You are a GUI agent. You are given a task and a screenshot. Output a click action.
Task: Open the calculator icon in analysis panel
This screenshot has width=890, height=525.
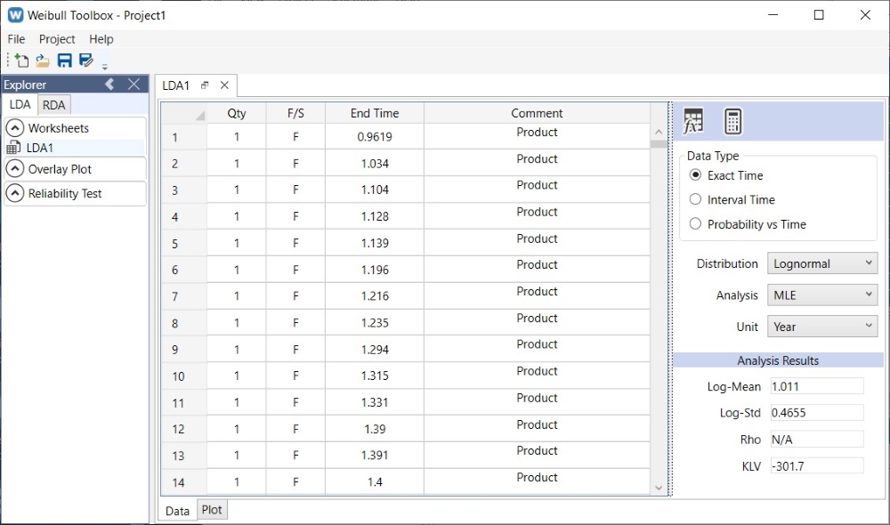tap(732, 121)
